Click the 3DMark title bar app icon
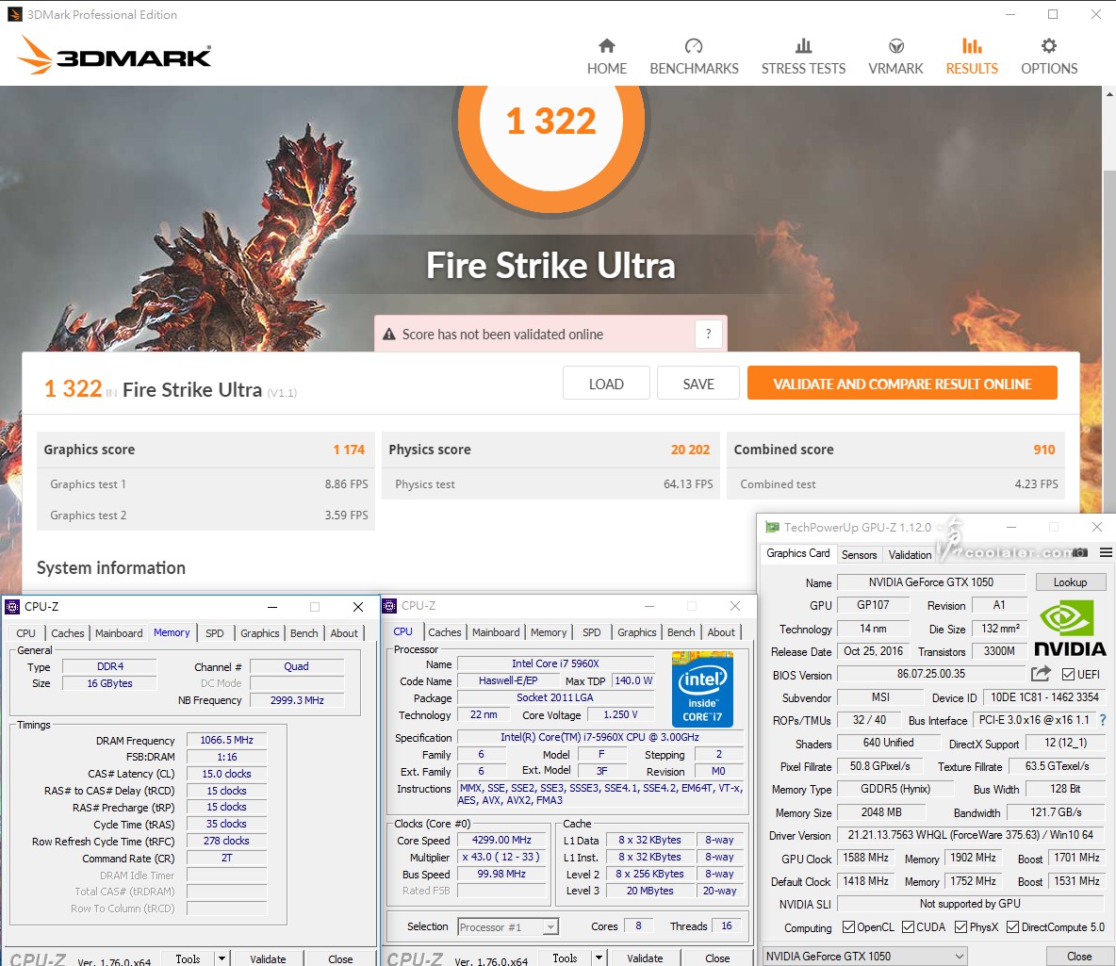This screenshot has width=1116, height=966. coord(14,14)
